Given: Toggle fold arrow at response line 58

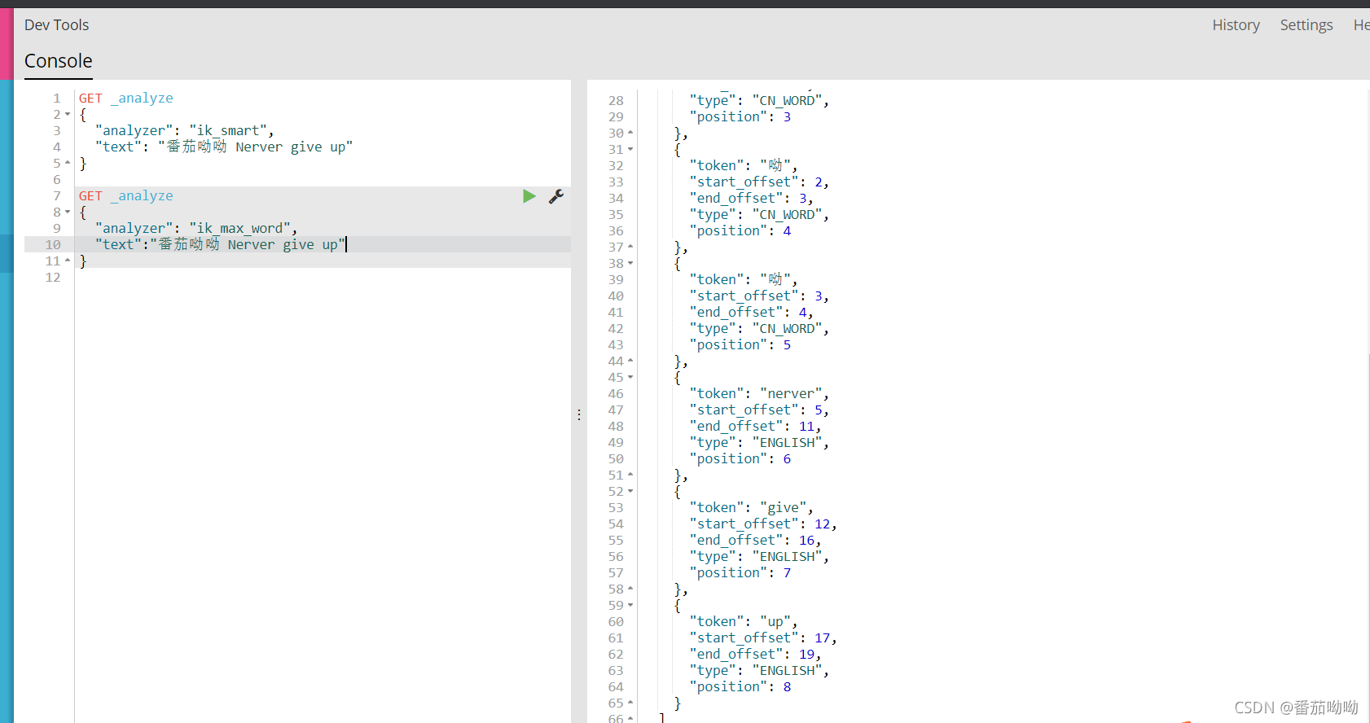Looking at the screenshot, I should coord(630,589).
